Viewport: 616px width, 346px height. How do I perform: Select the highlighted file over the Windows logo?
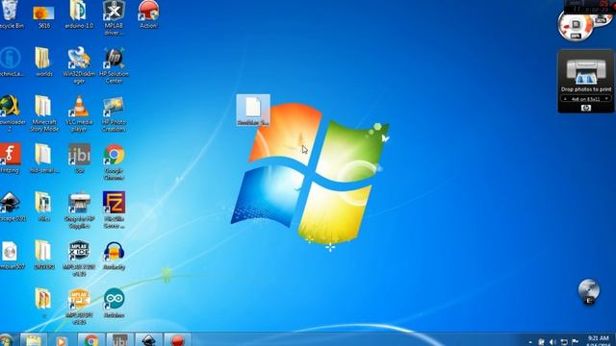(253, 110)
